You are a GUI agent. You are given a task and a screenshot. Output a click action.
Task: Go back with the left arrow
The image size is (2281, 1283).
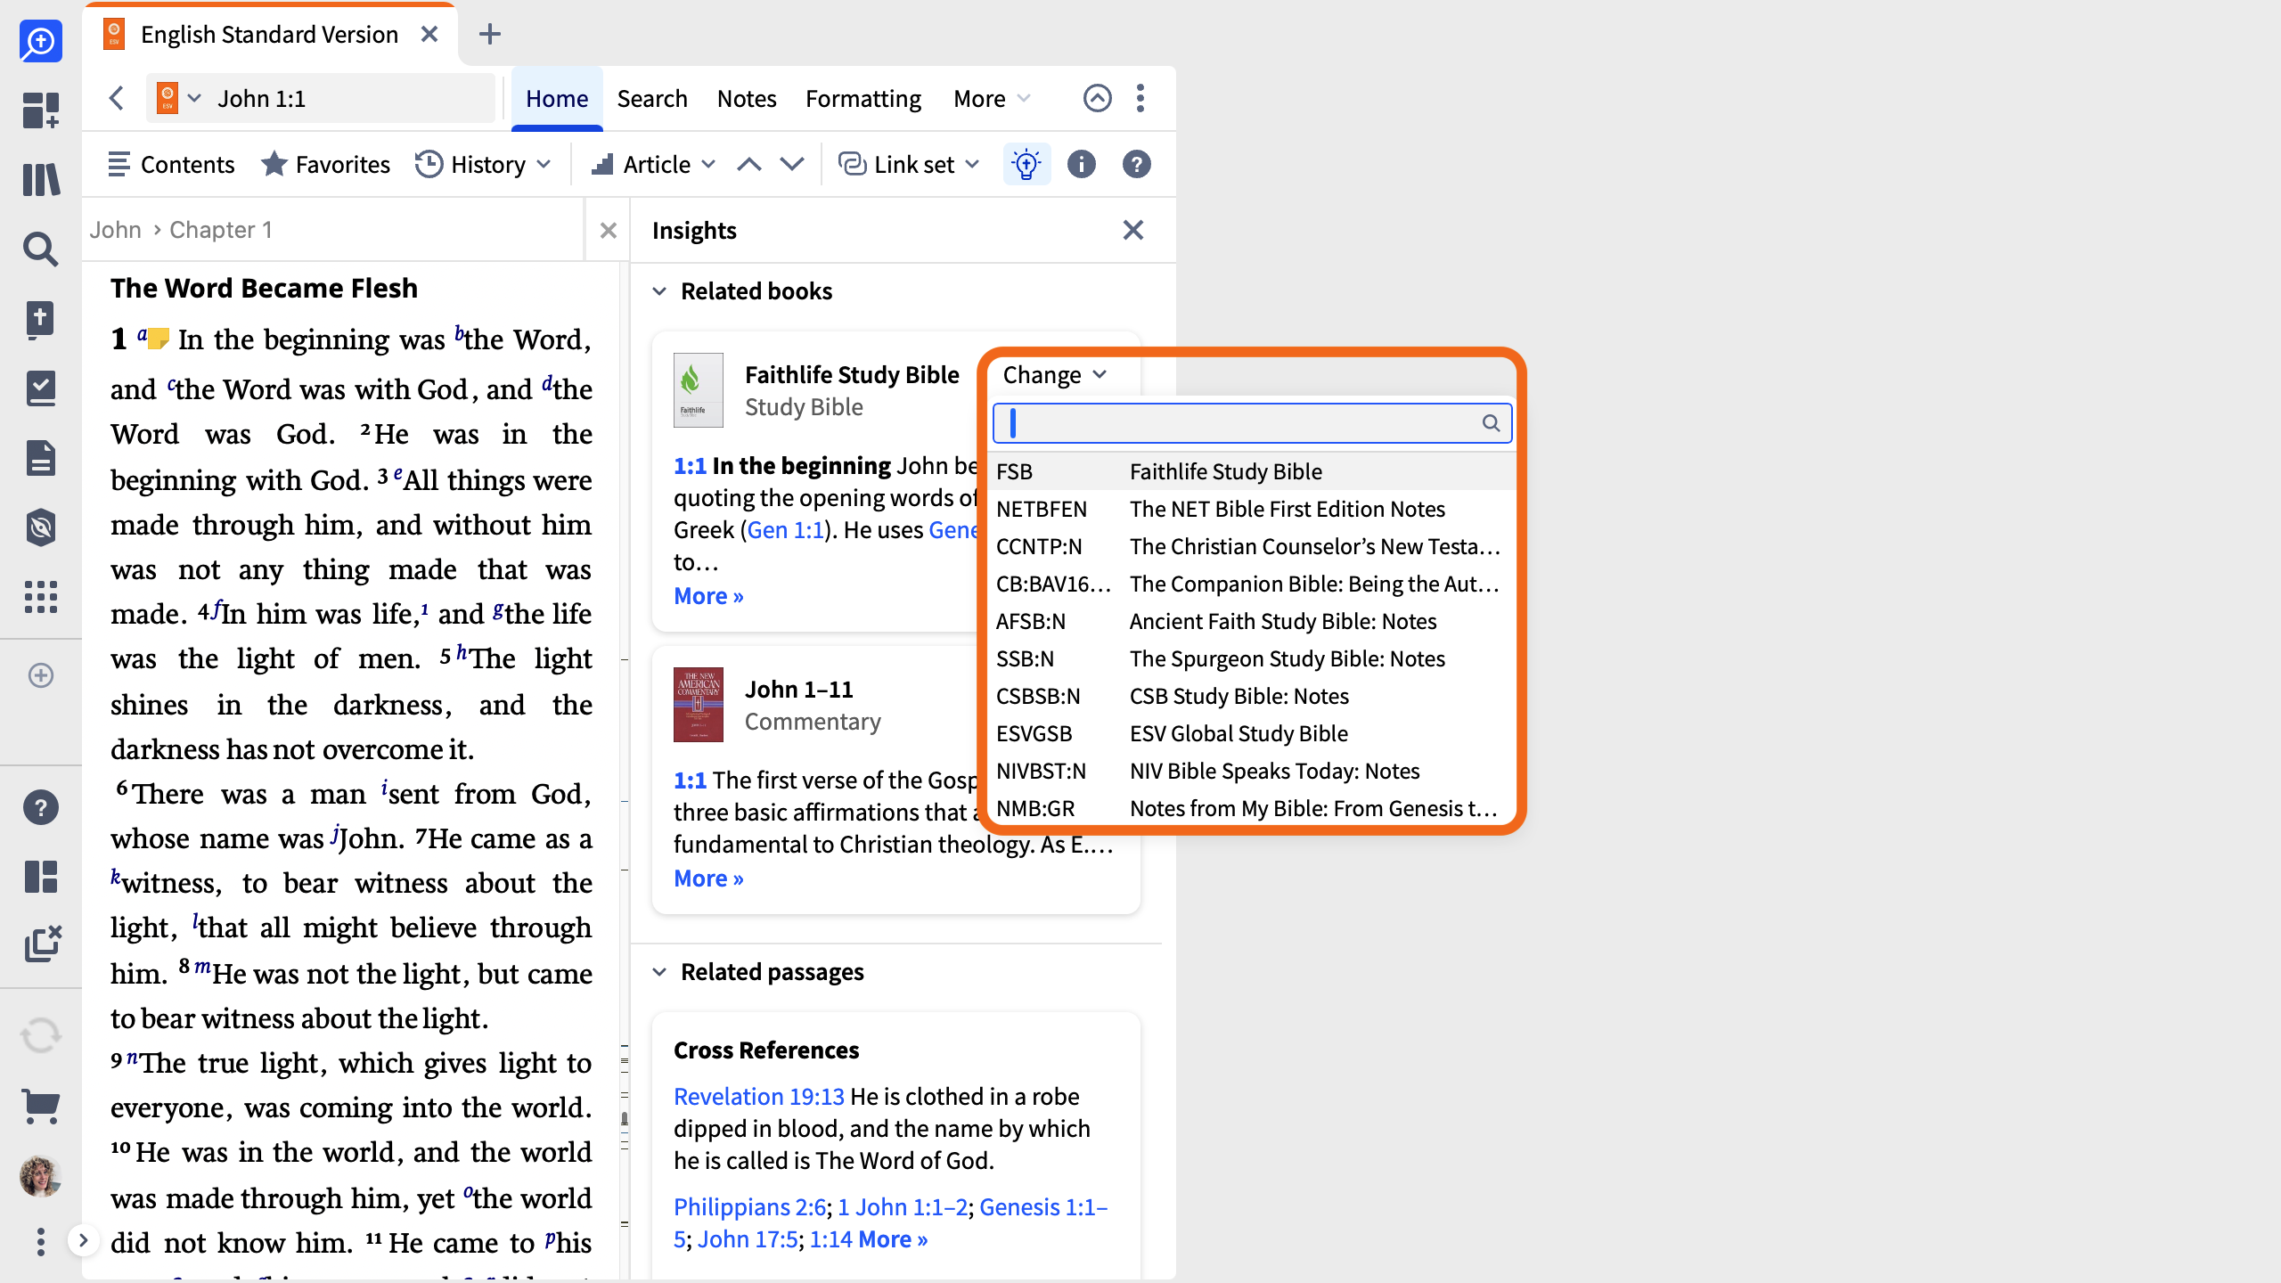coord(116,98)
